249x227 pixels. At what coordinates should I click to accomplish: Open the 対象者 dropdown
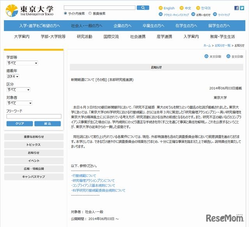(19, 103)
